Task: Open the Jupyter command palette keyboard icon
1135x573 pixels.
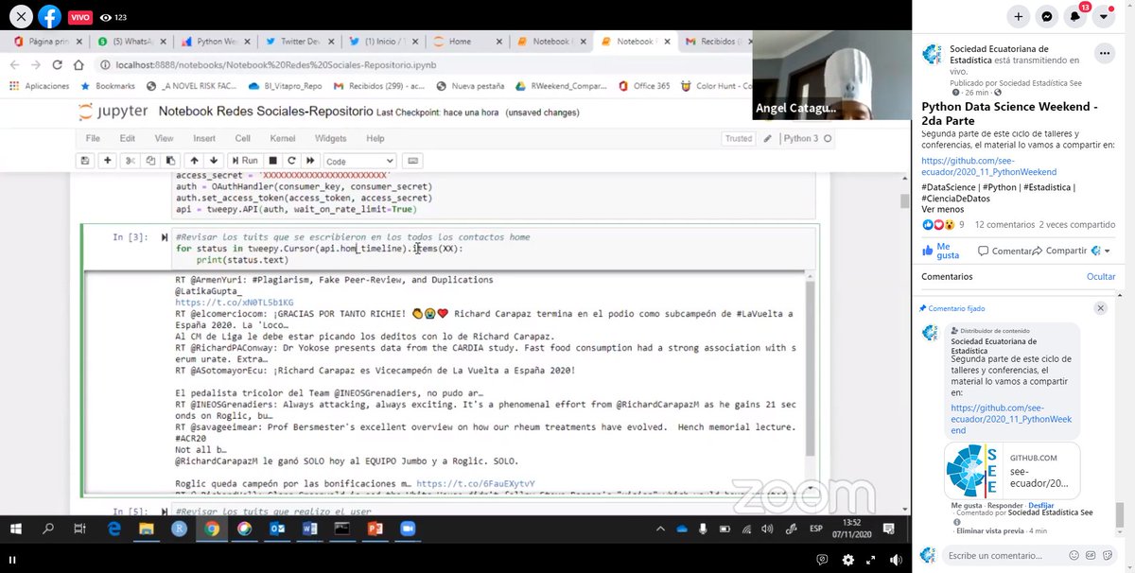Action: click(412, 161)
